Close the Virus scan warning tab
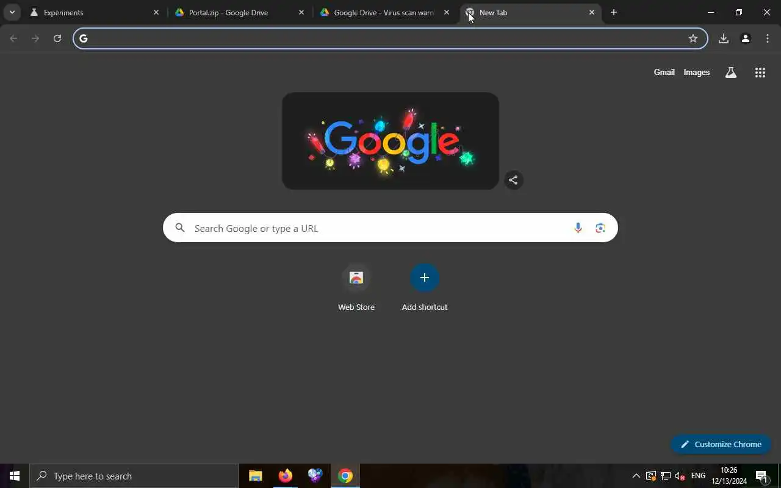Screen dimensions: 781x488 click(x=447, y=12)
